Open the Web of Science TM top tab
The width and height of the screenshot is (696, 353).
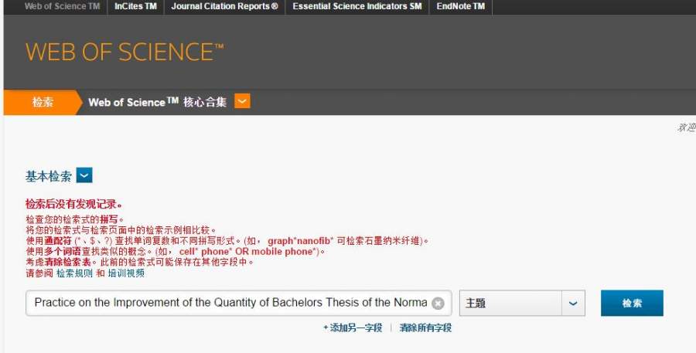62,7
